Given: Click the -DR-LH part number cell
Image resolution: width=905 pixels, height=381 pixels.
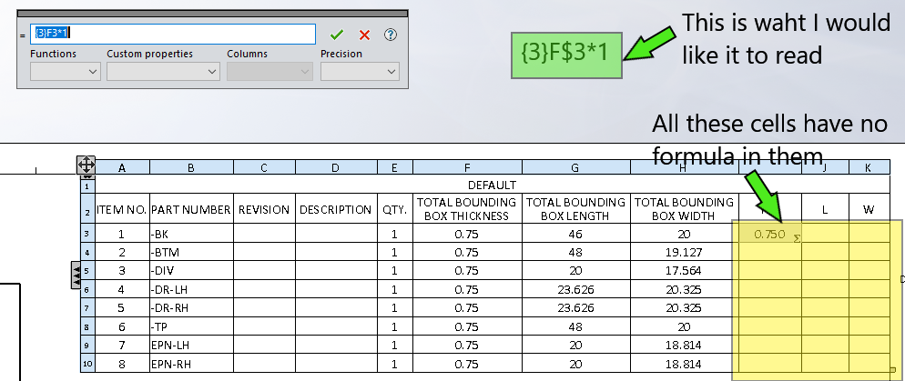Looking at the screenshot, I should 191,289.
